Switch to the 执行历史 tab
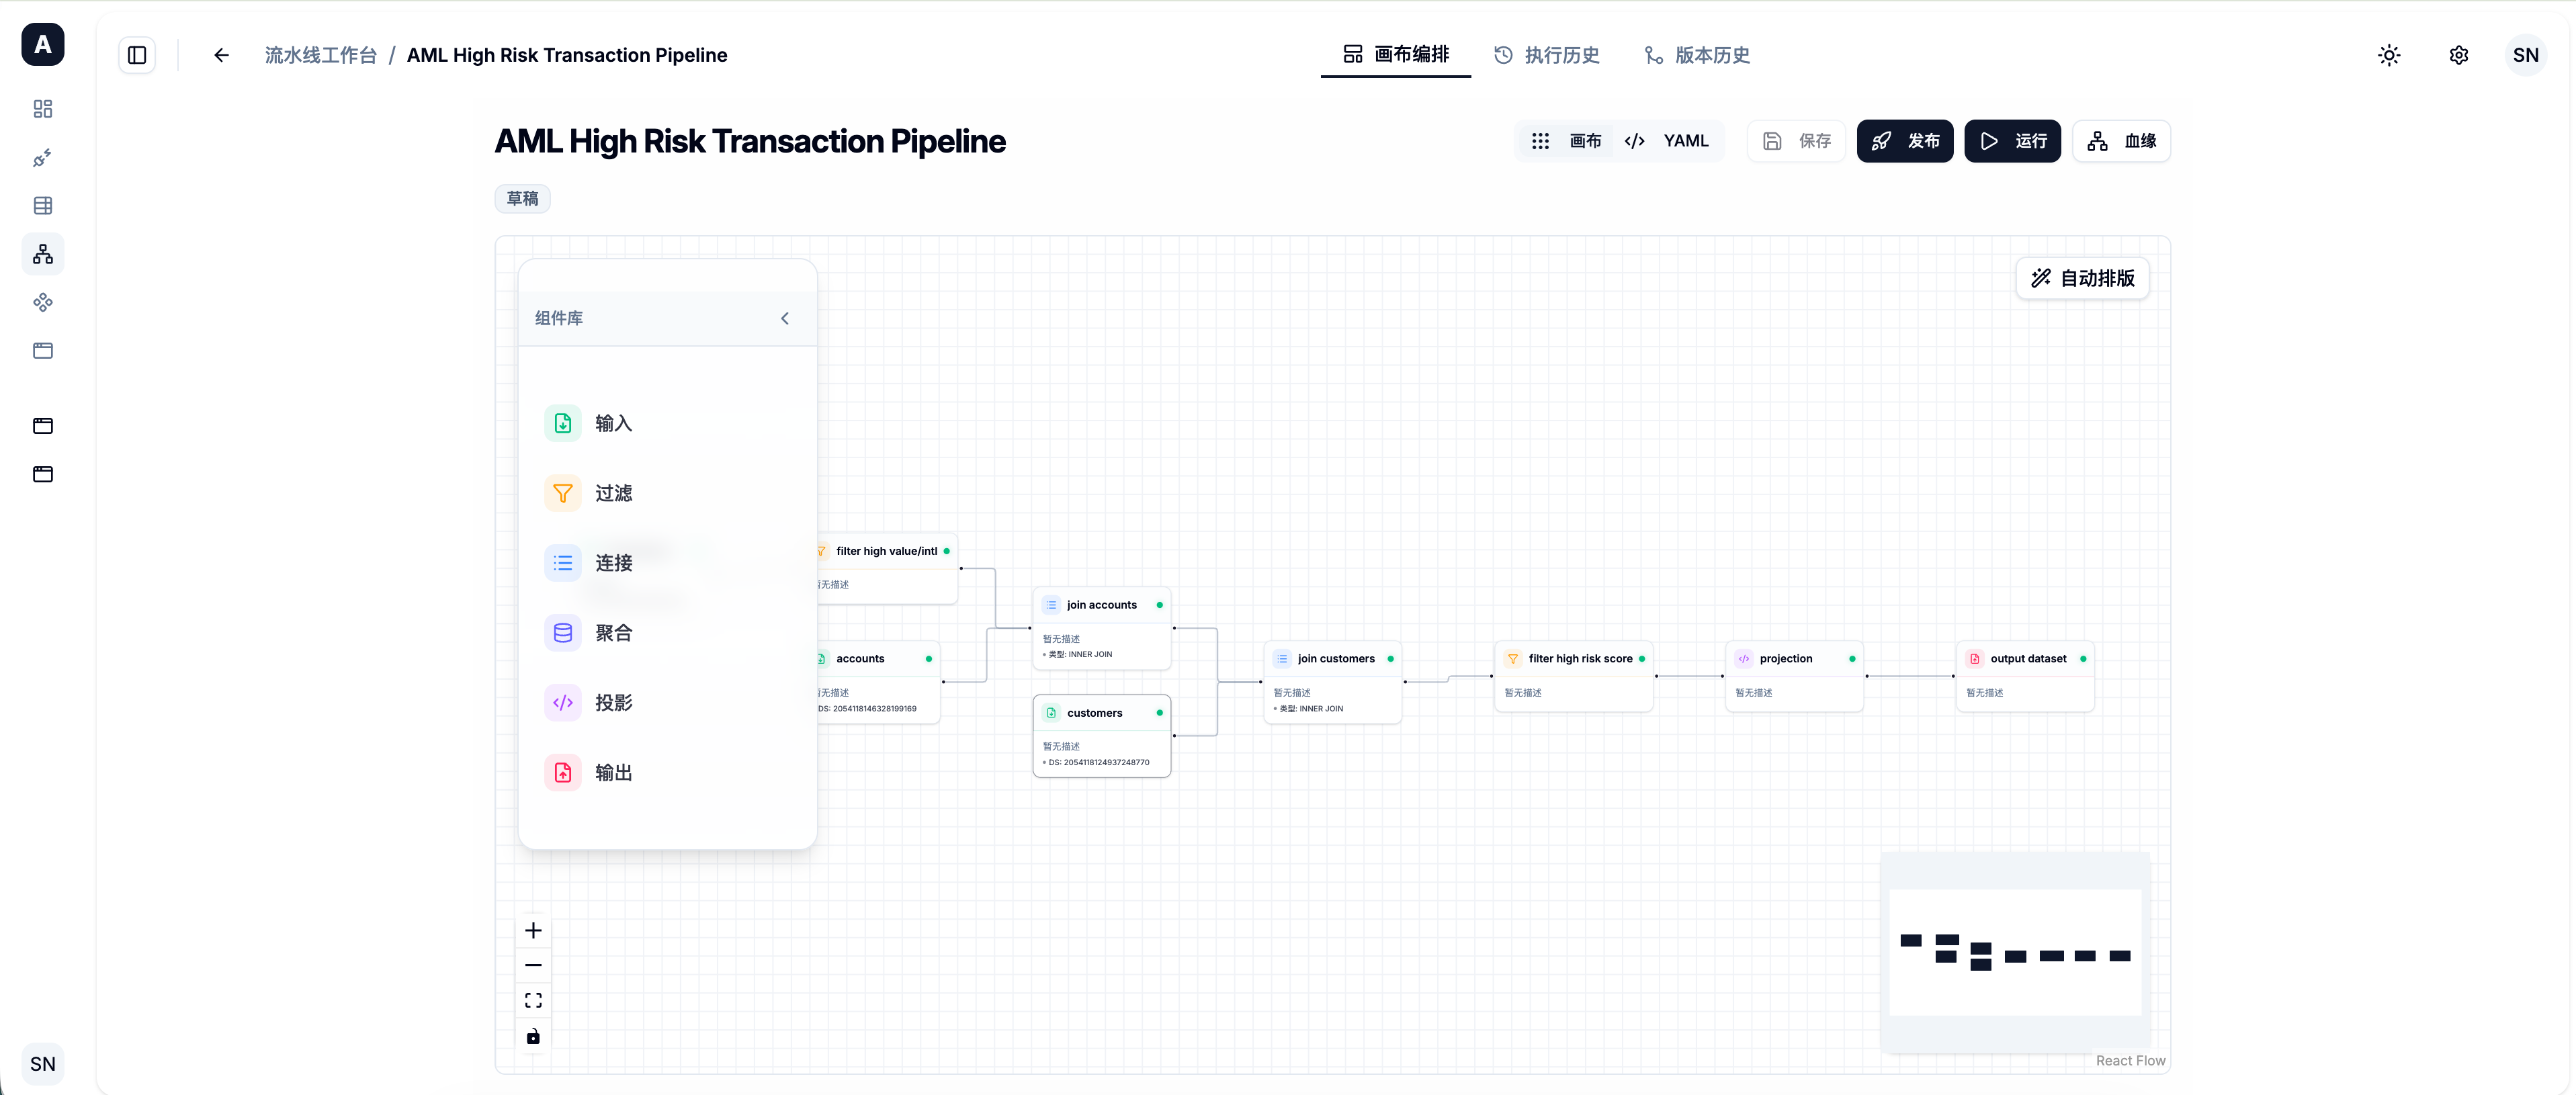Viewport: 2576px width, 1095px height. coord(1546,55)
